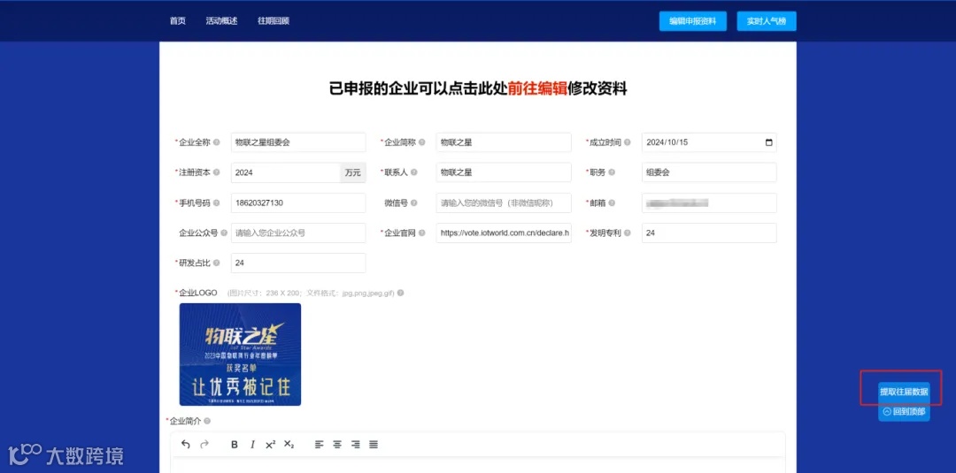
Task: Click the 成立时间 date field
Action: (x=709, y=142)
